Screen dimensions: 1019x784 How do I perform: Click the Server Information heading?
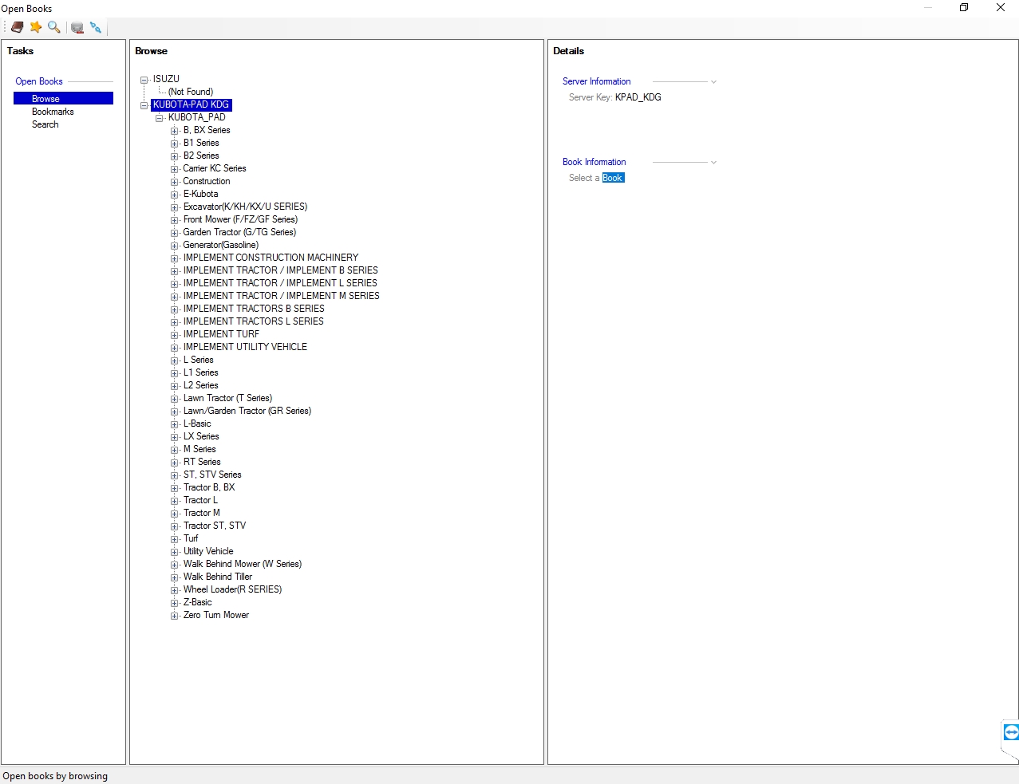tap(596, 81)
